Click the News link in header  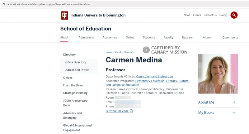pos(187,15)
